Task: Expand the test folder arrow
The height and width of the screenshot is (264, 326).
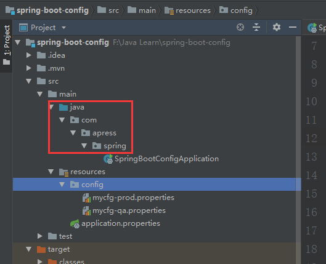Action: (39, 236)
